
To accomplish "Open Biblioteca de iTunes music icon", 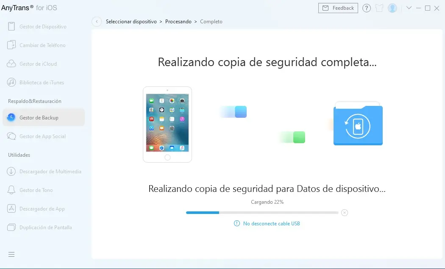I will 11,82.
